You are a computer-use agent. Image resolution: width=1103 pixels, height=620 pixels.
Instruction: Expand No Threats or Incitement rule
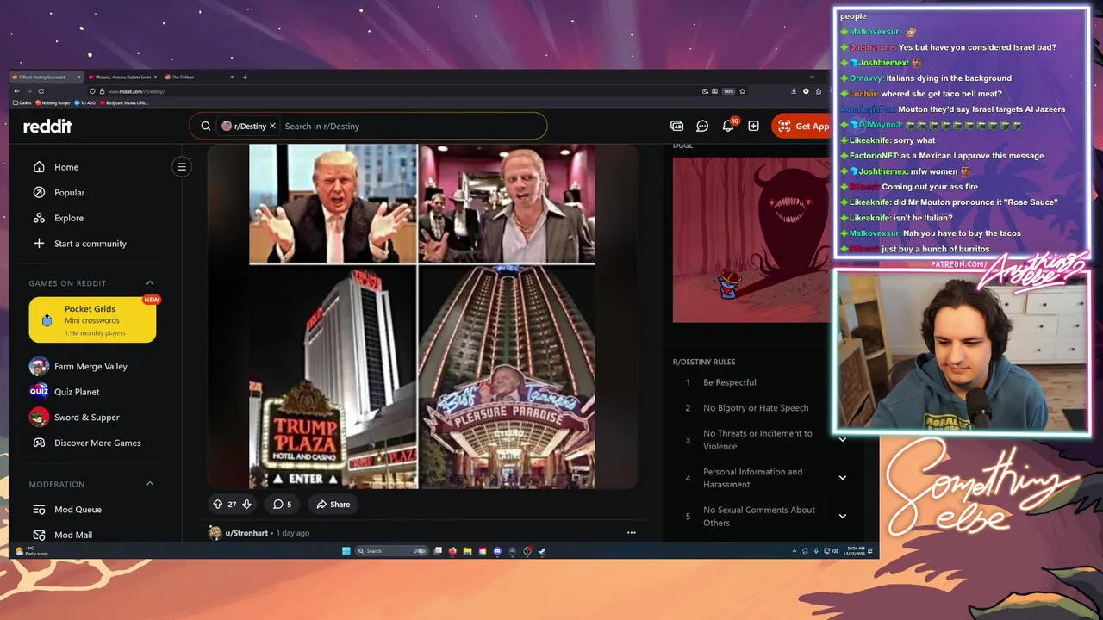pos(842,440)
